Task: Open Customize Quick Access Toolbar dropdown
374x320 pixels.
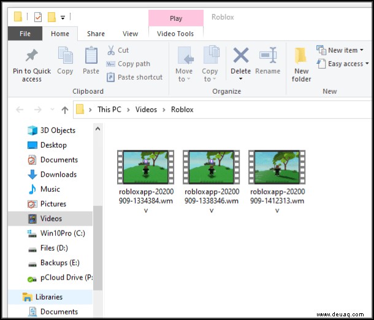Action: click(63, 17)
